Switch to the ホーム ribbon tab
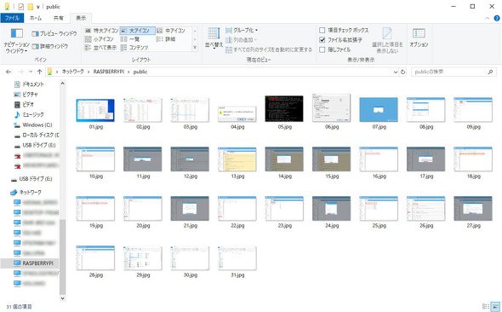This screenshot has height=312, width=502. click(x=36, y=18)
